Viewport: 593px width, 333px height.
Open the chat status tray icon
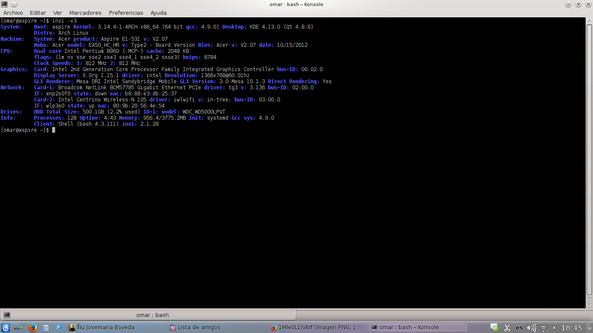click(x=494, y=328)
